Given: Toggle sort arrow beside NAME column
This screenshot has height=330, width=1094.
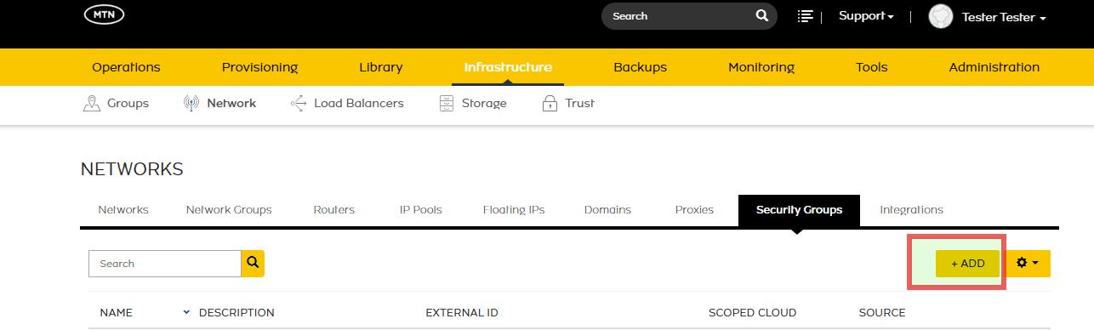Looking at the screenshot, I should [186, 312].
